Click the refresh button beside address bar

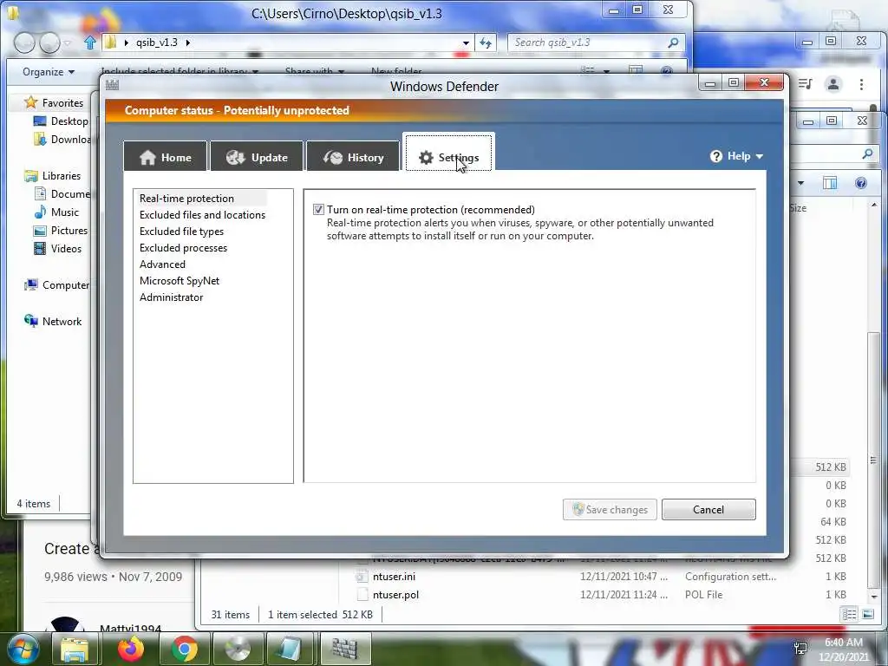coord(486,42)
